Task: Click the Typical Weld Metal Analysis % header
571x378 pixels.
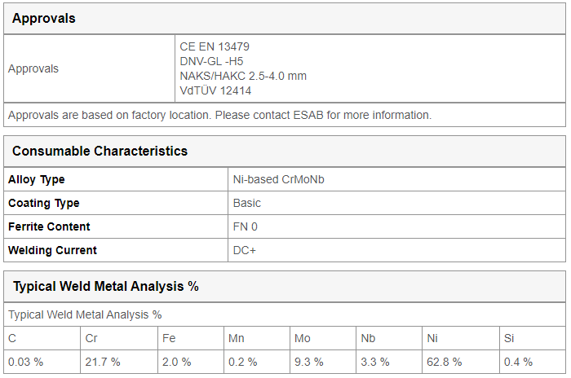Action: 105,286
